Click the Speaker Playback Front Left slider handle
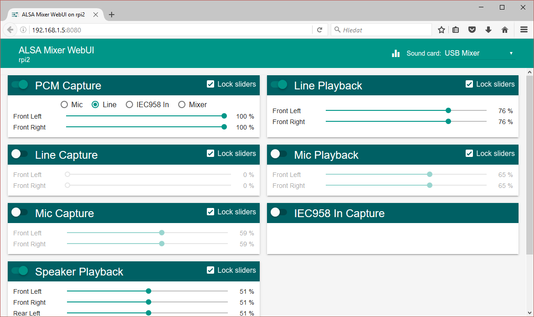 (149, 291)
